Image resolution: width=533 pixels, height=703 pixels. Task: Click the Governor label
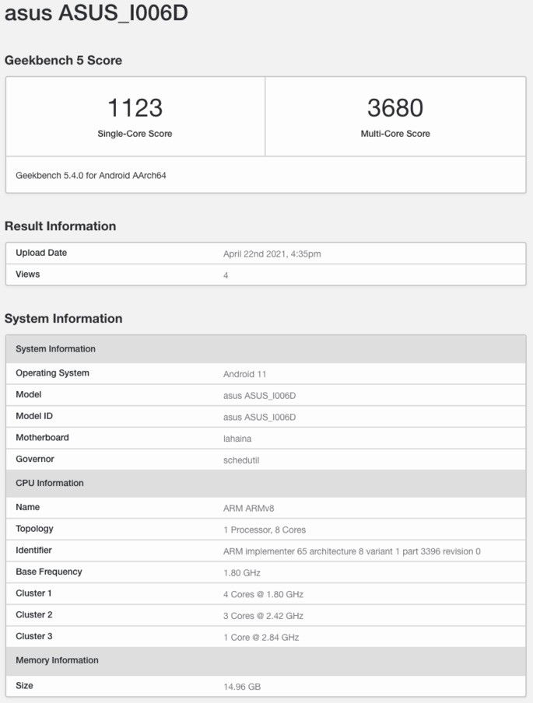(x=35, y=459)
